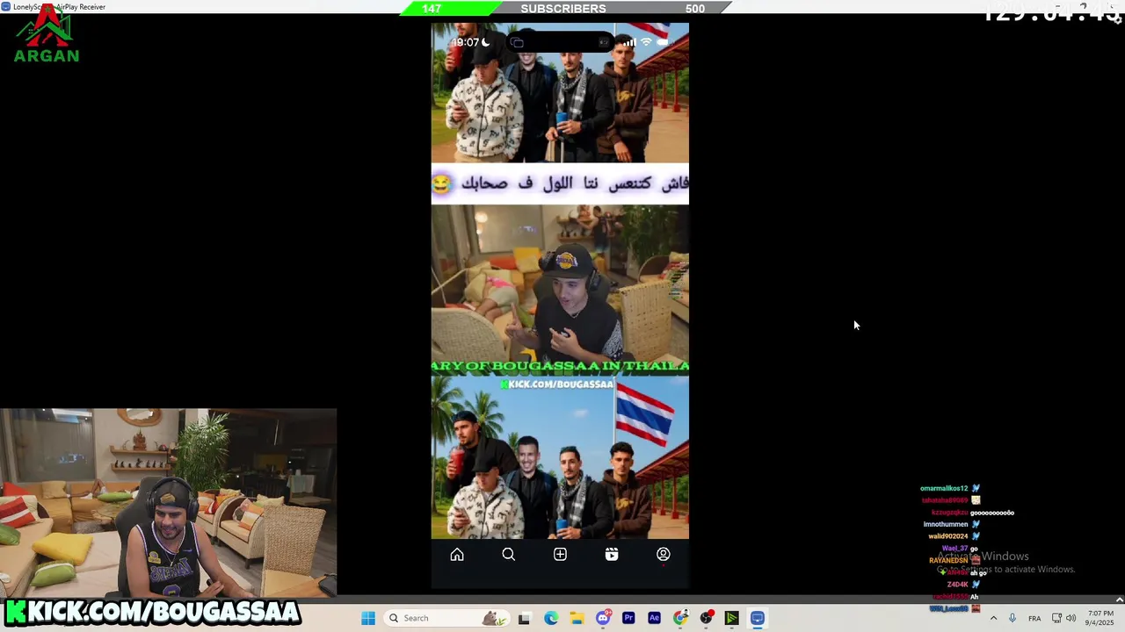Click the SUBSCRIBERS goal progress bar

563,9
